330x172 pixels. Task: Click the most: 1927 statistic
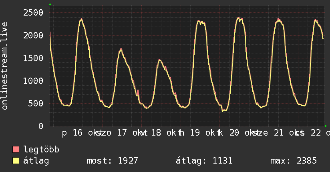[112, 161]
